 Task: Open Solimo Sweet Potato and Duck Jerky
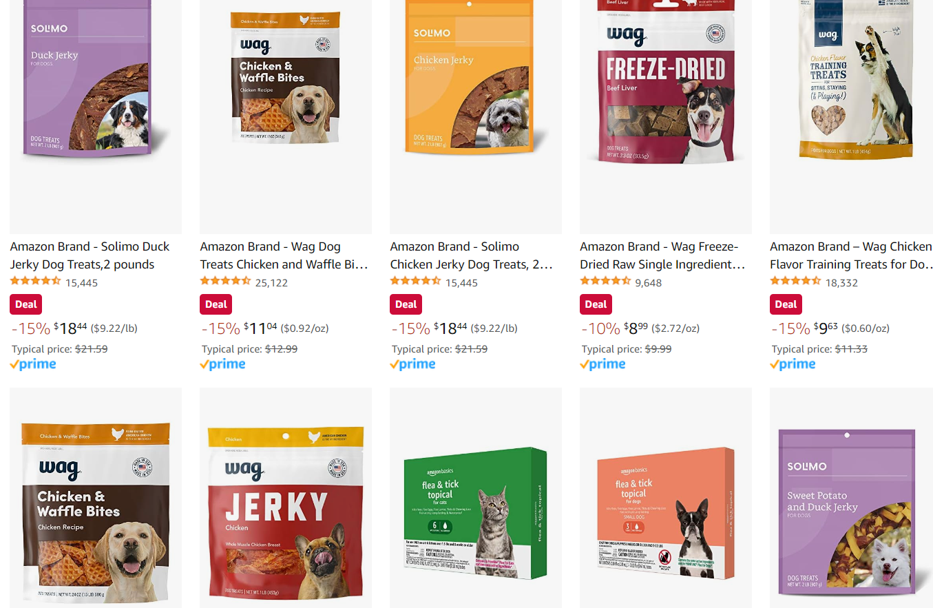[x=851, y=497]
